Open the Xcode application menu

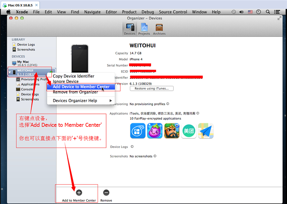click(x=22, y=12)
